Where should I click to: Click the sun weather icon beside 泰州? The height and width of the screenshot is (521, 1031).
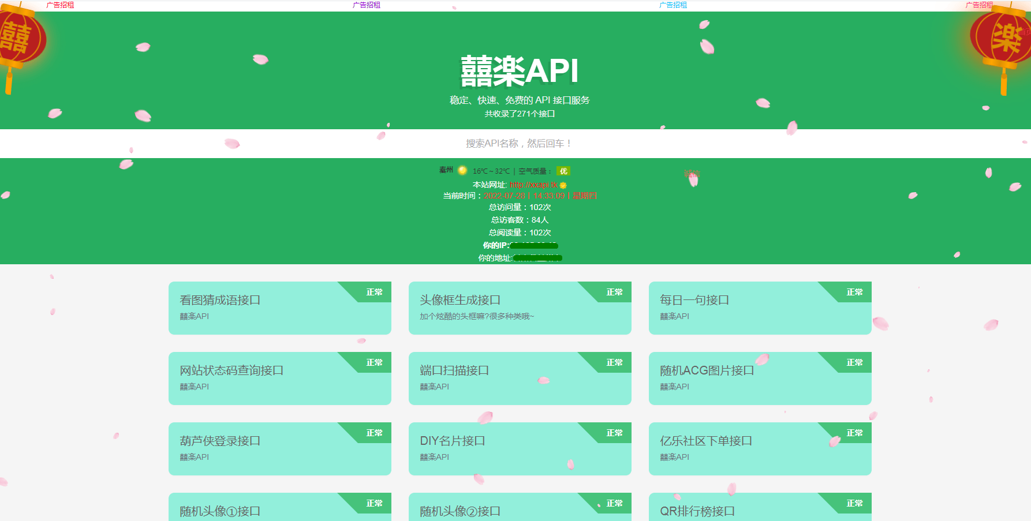coord(462,171)
